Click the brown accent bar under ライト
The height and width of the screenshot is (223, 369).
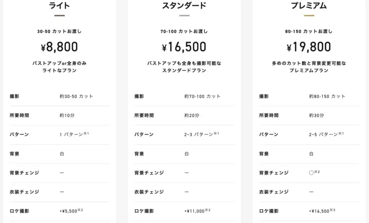60,16
